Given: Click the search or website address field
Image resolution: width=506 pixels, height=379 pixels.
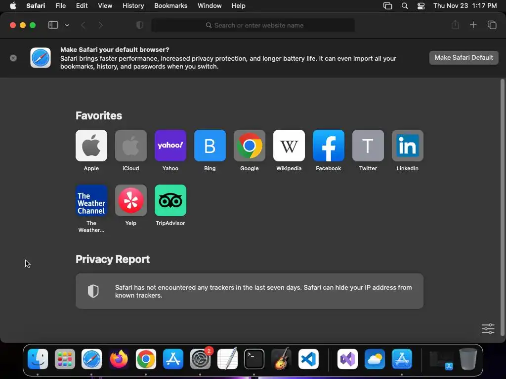Looking at the screenshot, I should 253,25.
